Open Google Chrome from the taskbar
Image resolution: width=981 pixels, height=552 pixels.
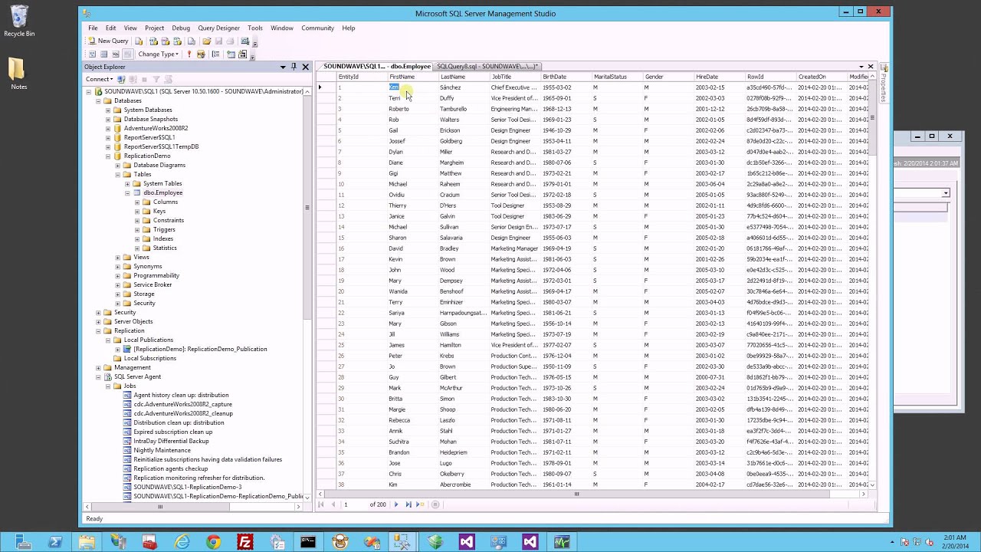pos(213,543)
